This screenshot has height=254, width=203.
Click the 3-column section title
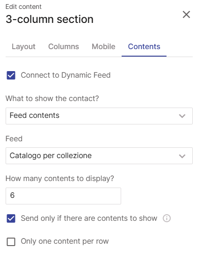[x=50, y=19]
